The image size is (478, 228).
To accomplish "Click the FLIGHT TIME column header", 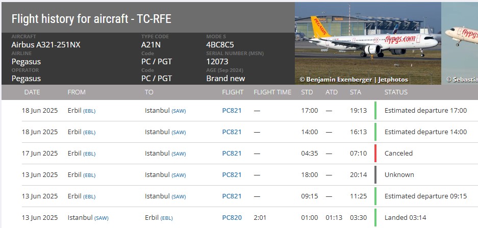I will click(x=272, y=92).
